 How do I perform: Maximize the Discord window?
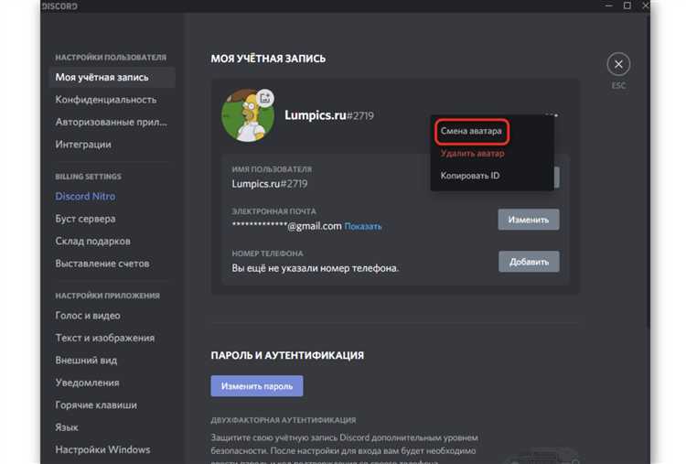click(x=627, y=5)
